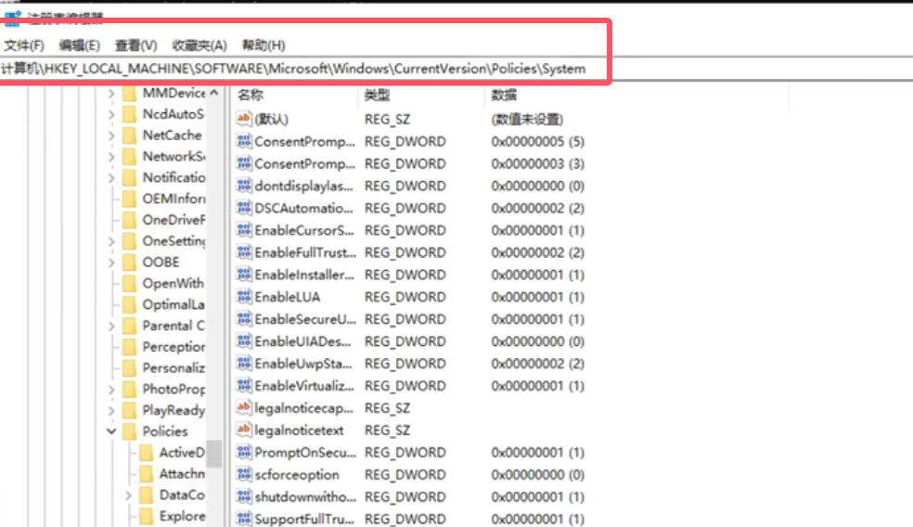Click the EnableLUA DWORD value icon
The height and width of the screenshot is (527, 913).
(244, 297)
